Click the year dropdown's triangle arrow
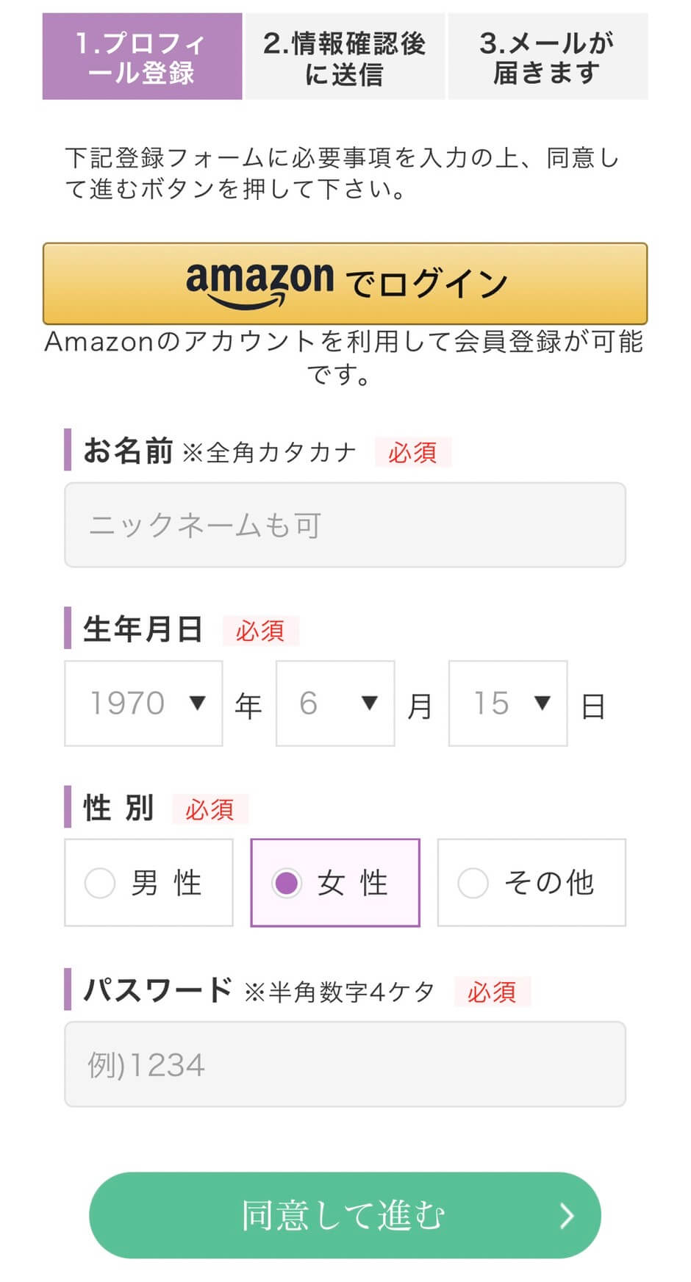 click(197, 703)
